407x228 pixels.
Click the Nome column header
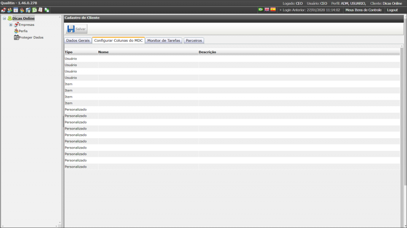pyautogui.click(x=103, y=52)
